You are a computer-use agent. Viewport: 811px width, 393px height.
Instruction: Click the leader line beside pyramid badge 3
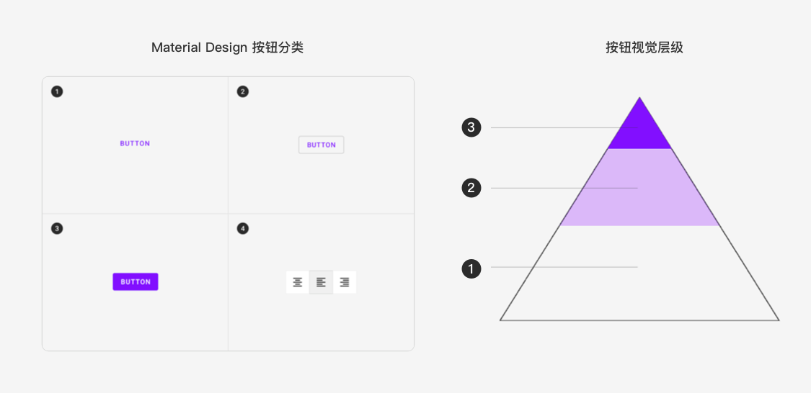point(564,127)
